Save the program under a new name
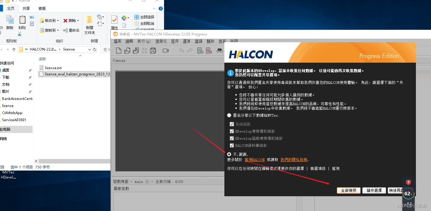This screenshot has height=211, width=431. [x=153, y=50]
